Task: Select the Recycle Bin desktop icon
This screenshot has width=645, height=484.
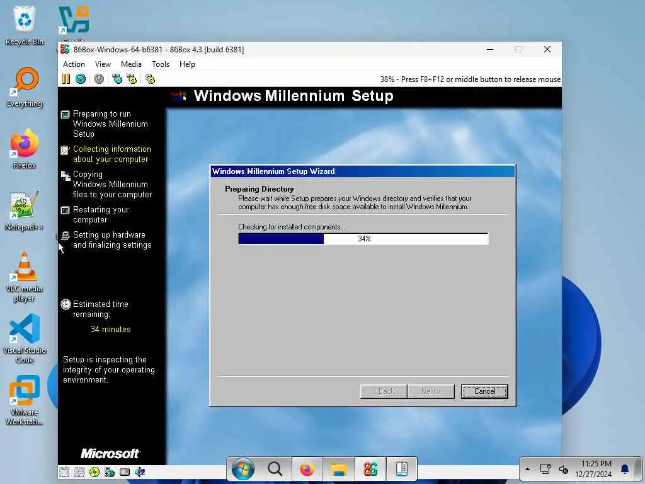Action: pyautogui.click(x=25, y=25)
